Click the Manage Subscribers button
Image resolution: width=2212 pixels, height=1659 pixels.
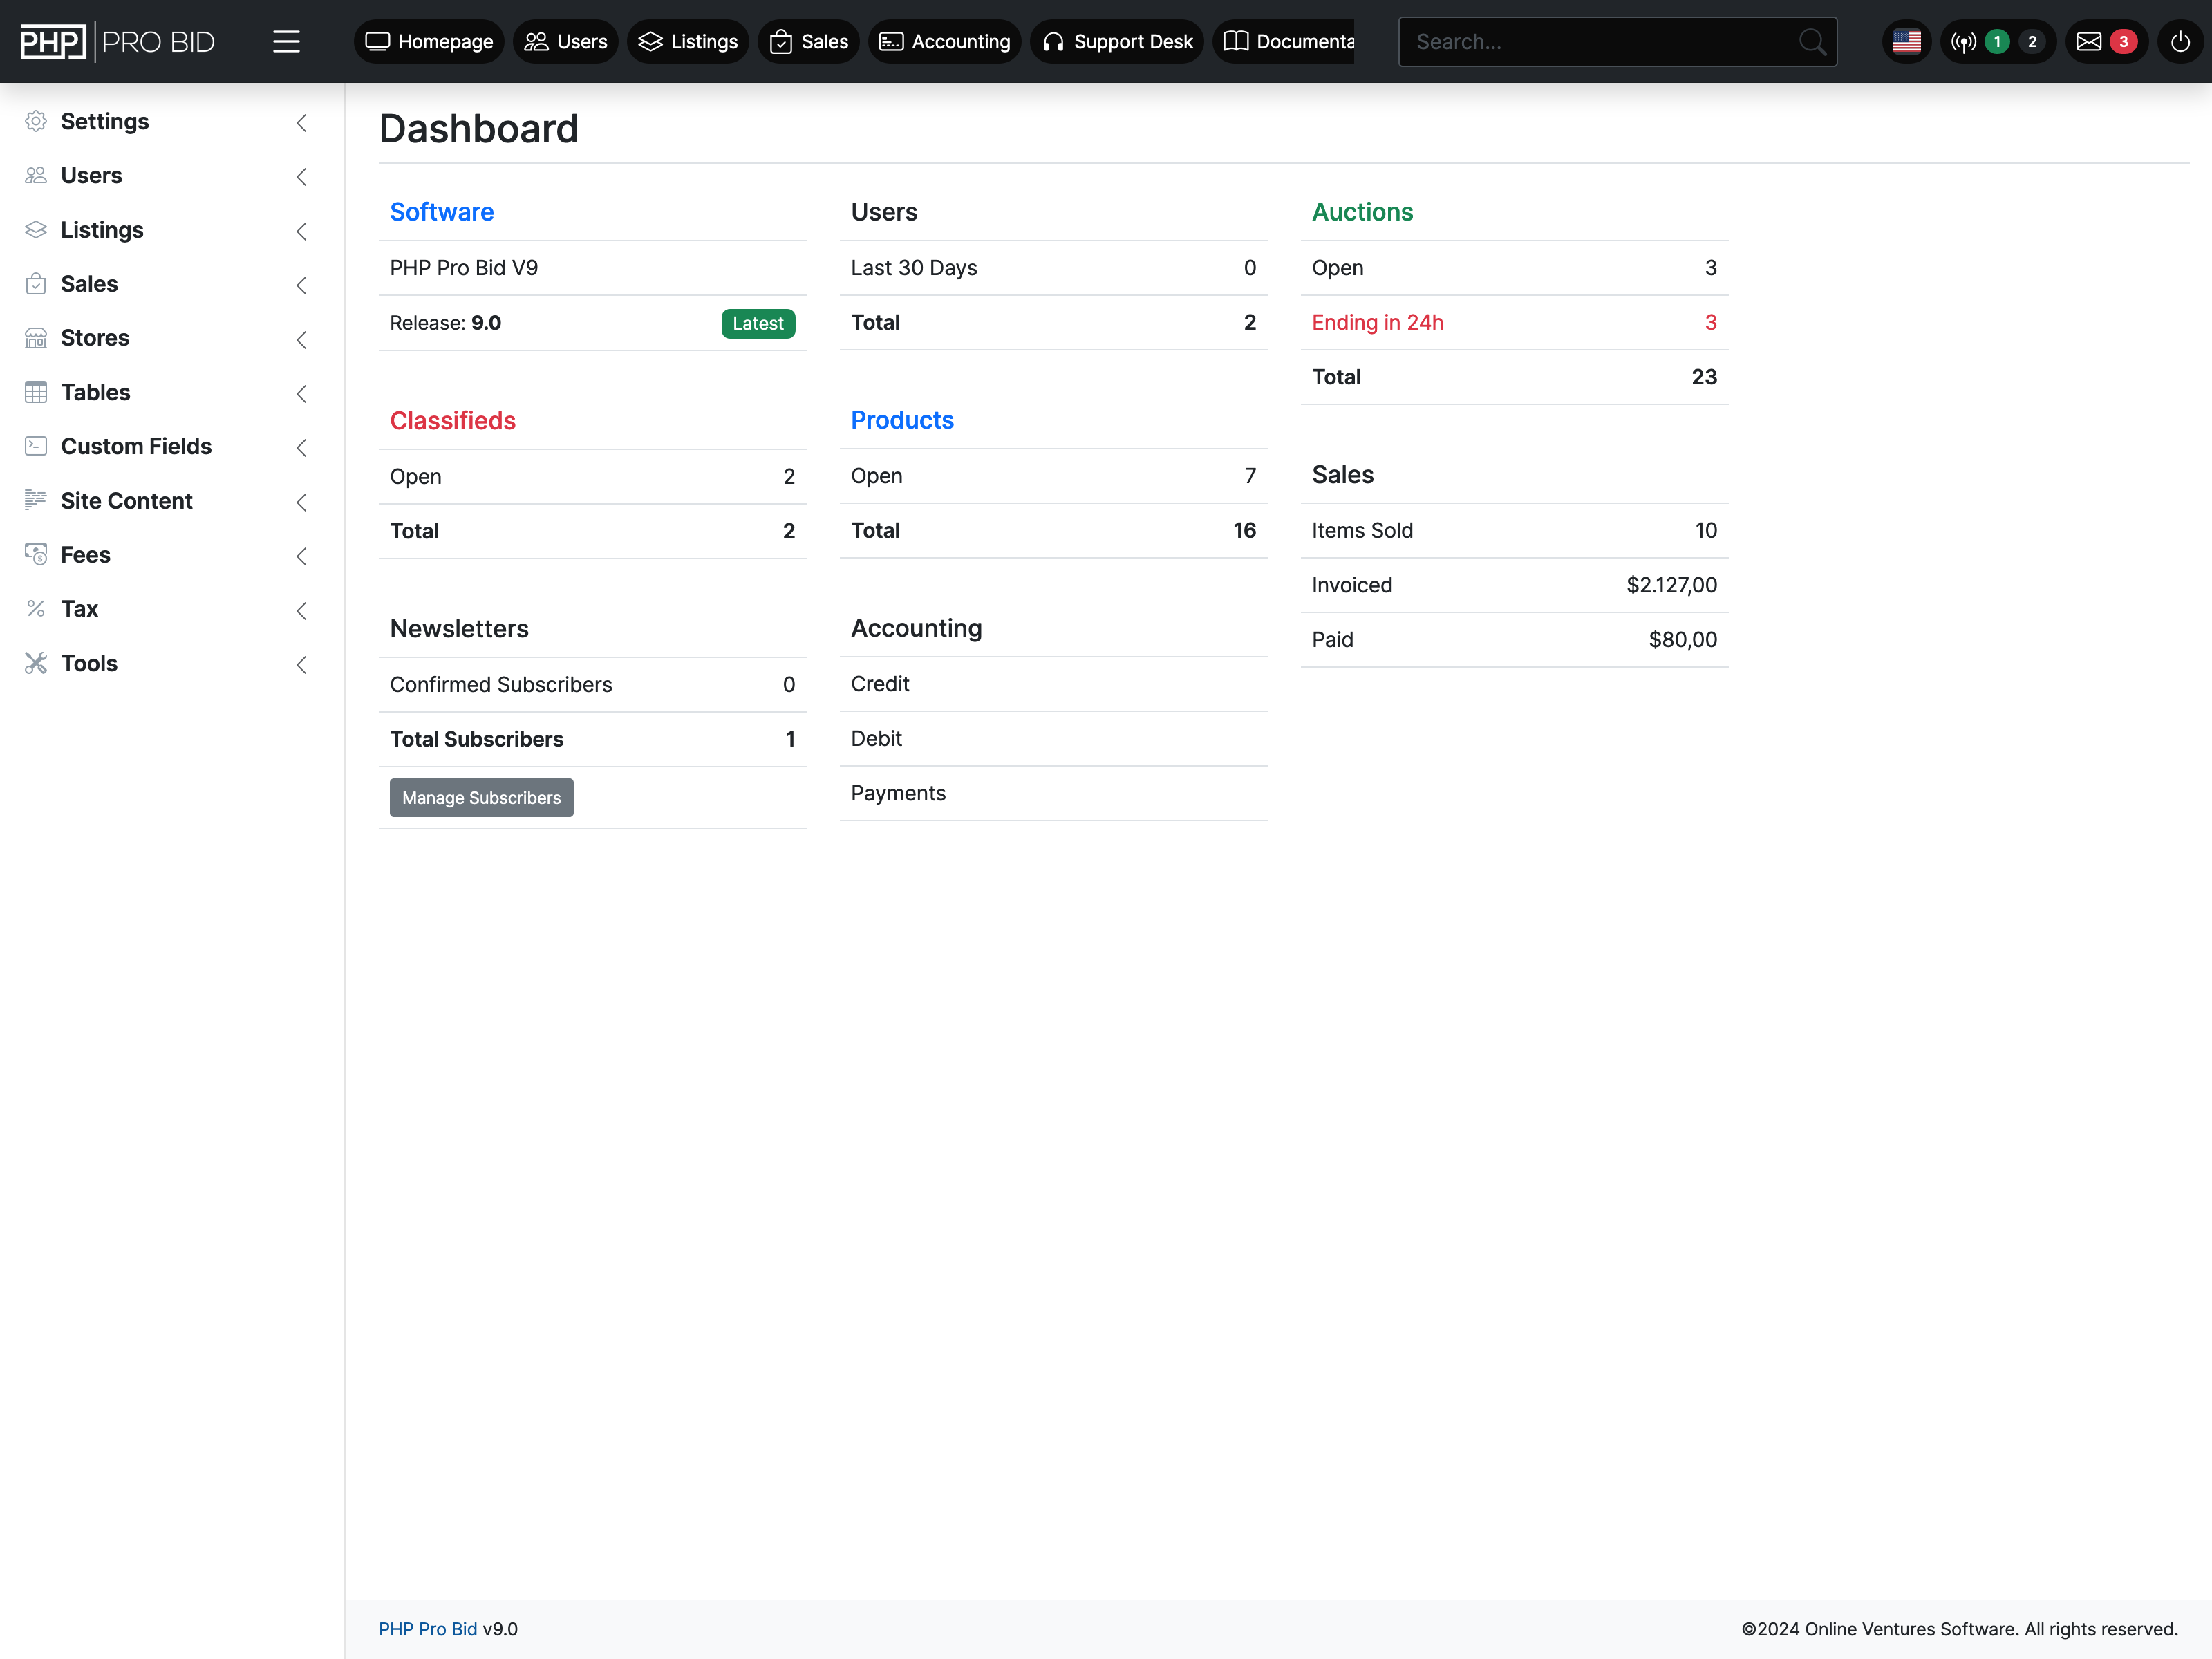click(x=481, y=798)
